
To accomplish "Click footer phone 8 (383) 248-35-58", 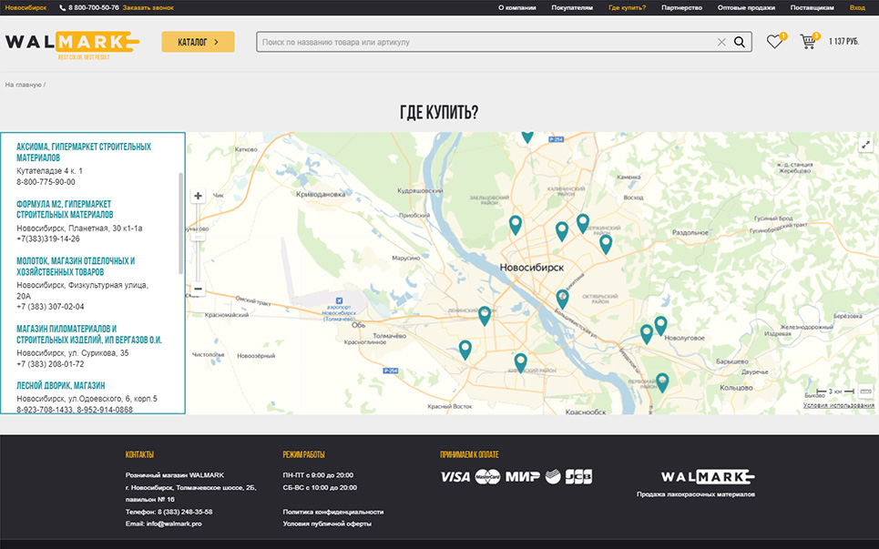I will pos(185,512).
